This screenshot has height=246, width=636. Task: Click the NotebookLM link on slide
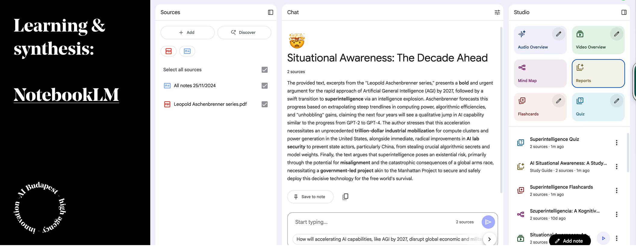(x=66, y=95)
